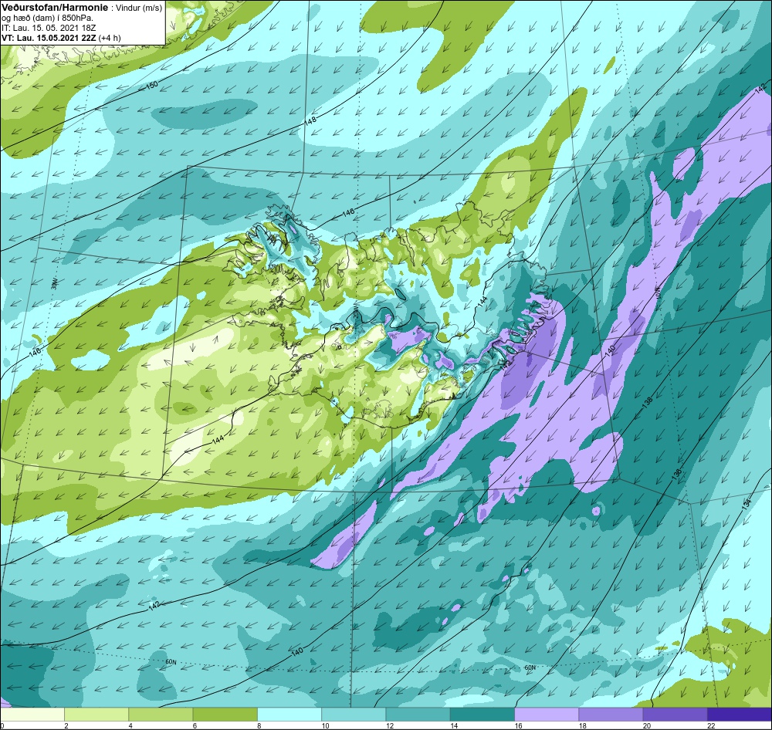Click the 138 height contour label

click(x=648, y=402)
